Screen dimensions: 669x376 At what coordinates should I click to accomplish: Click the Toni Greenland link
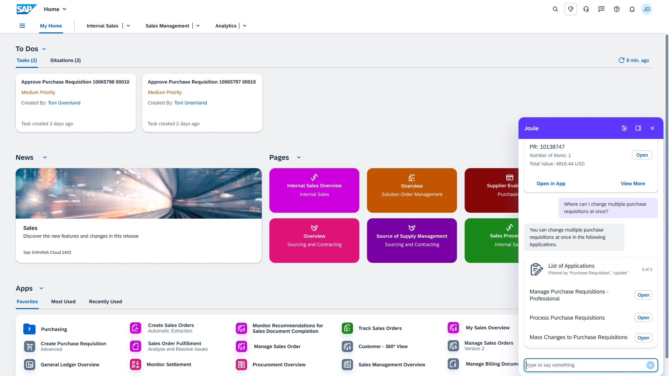[x=64, y=103]
